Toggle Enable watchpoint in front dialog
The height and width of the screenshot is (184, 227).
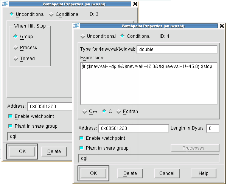[82, 138]
